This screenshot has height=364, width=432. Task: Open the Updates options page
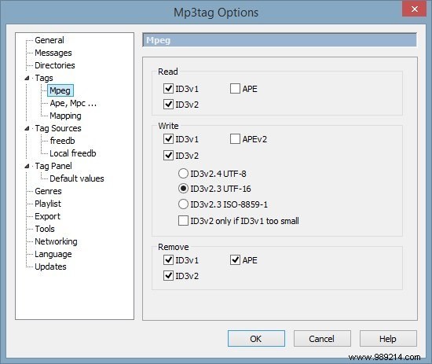[x=51, y=267]
